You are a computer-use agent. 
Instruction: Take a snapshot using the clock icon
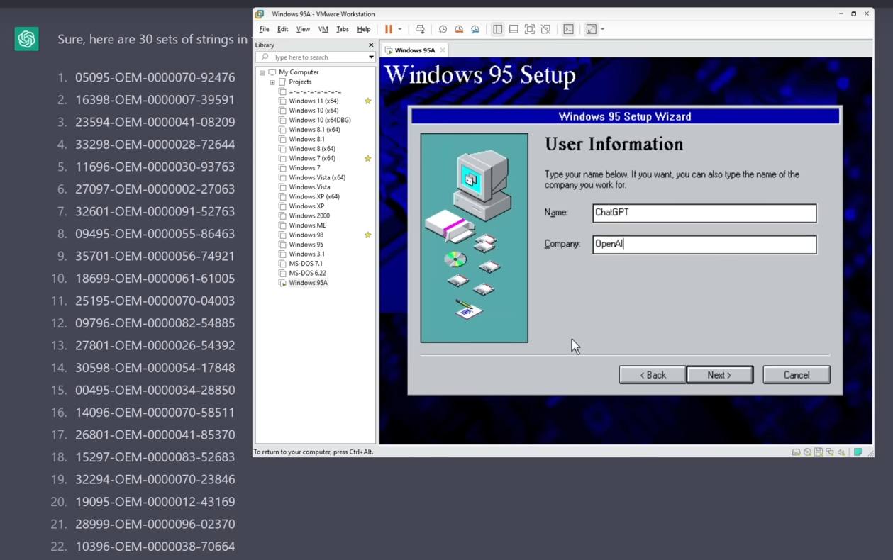point(443,29)
